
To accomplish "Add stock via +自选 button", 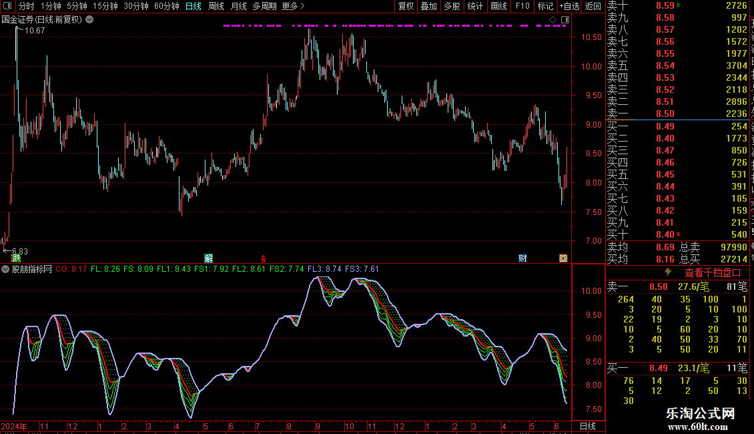I will point(570,6).
